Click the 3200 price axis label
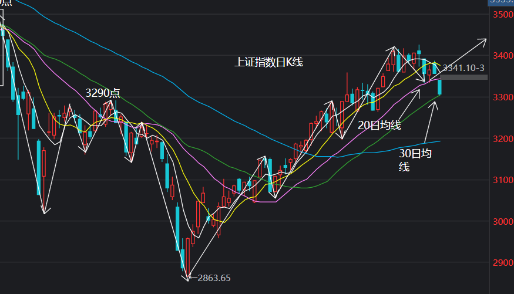This screenshot has height=294, width=514. pyautogui.click(x=503, y=139)
